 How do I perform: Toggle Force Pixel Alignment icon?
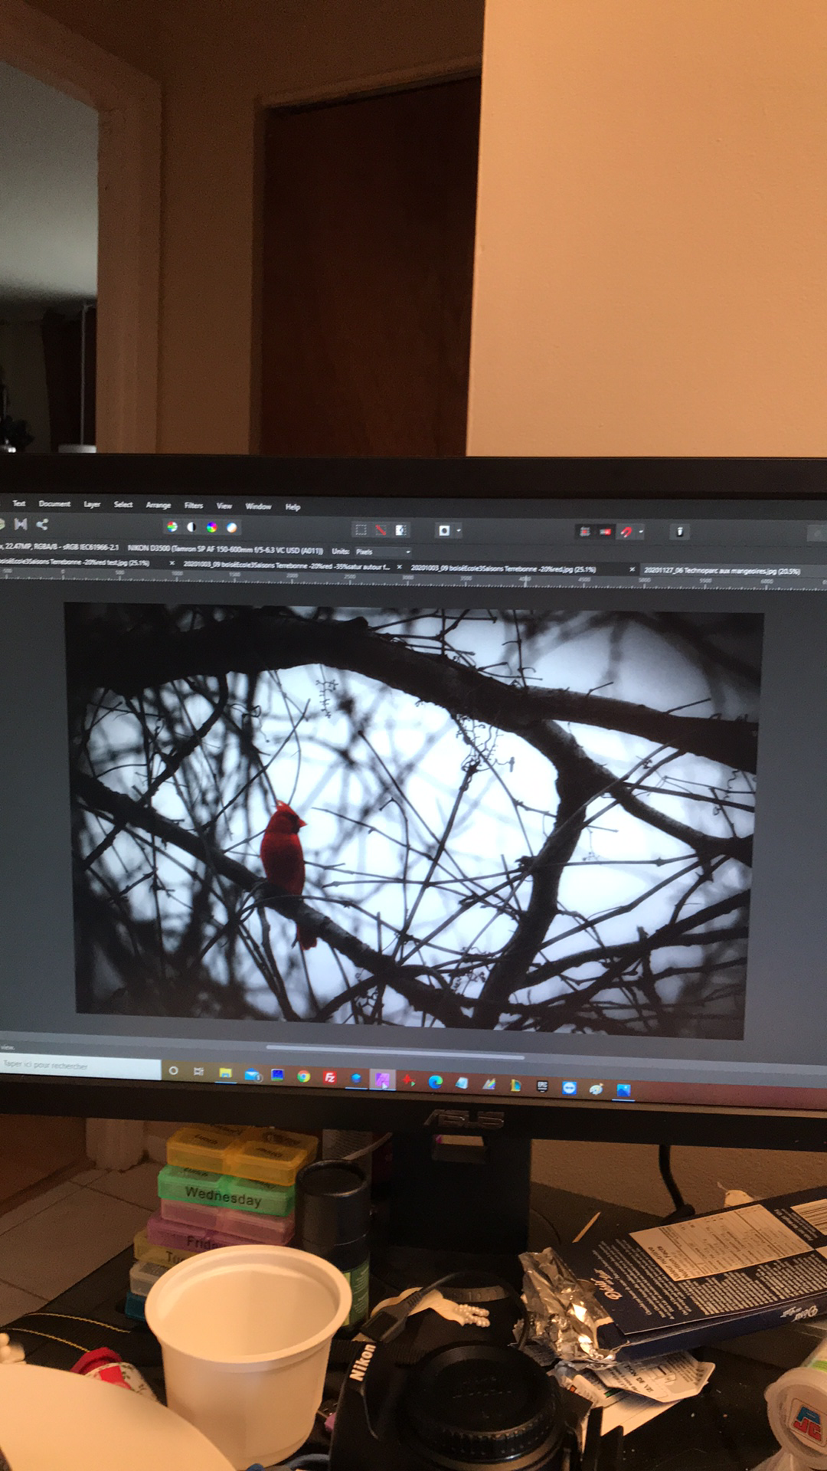[585, 532]
